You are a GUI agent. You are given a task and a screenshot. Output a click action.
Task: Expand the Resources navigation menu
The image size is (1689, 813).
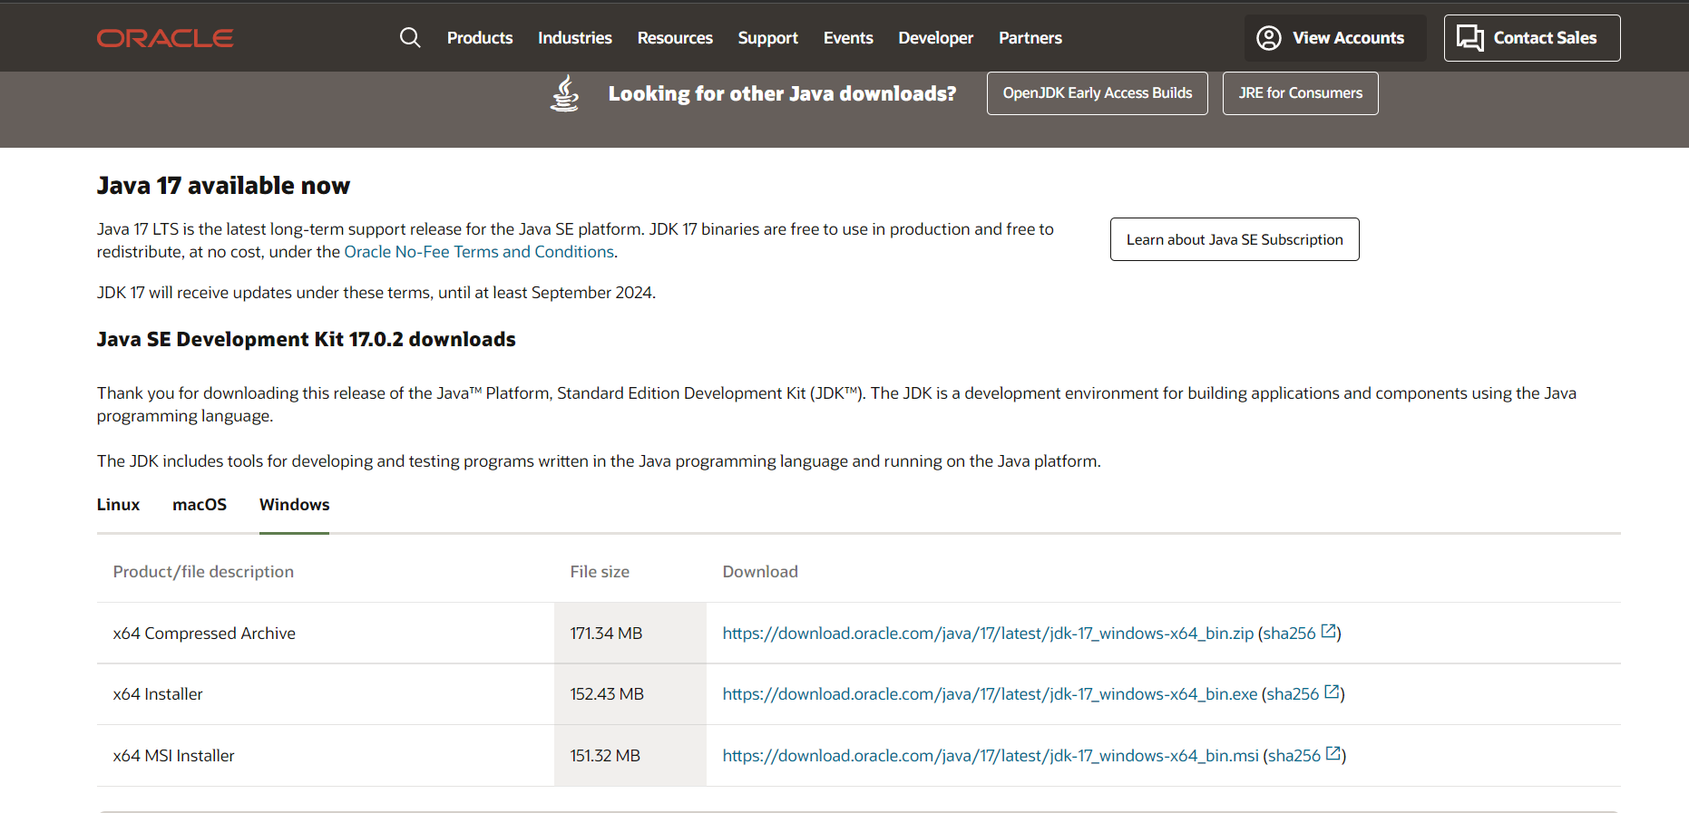[675, 38]
